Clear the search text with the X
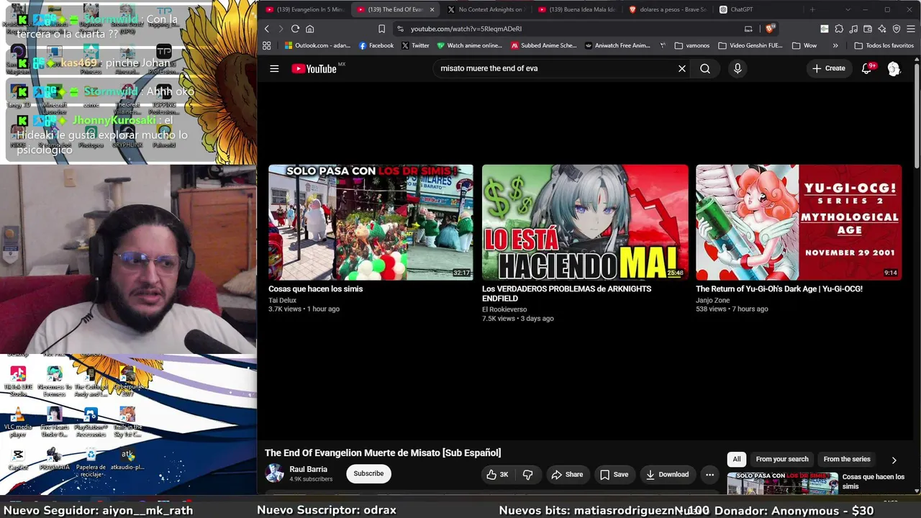 coord(682,68)
